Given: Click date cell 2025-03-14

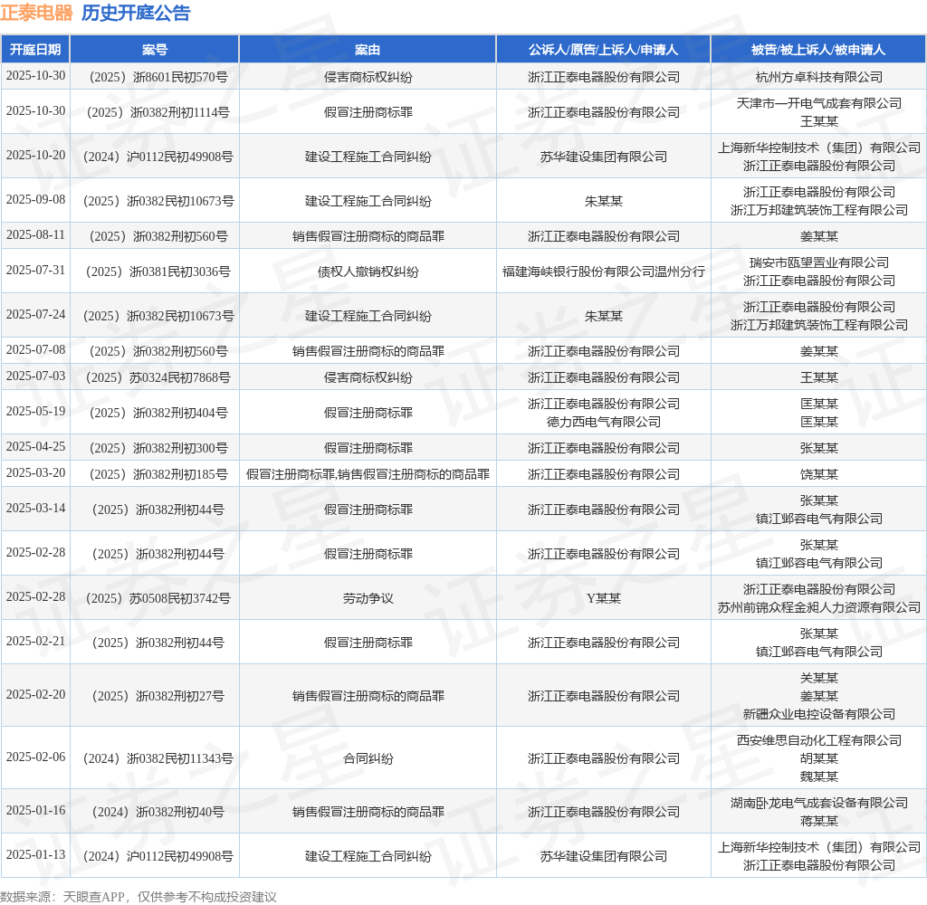Looking at the screenshot, I should pos(35,509).
